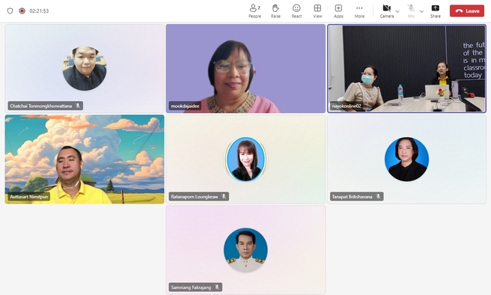Raise your hand in the meeting

pos(275,11)
